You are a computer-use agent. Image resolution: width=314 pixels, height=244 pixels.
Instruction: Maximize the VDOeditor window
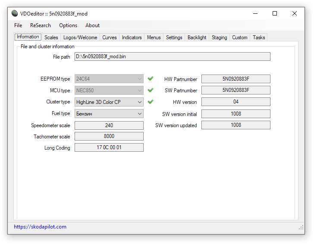[x=275, y=14]
